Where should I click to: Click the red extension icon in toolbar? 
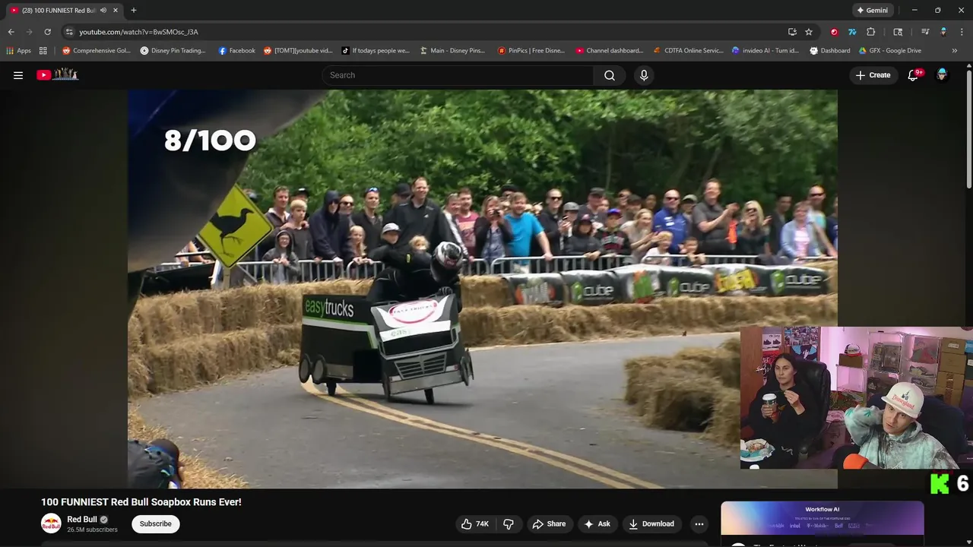pos(834,32)
